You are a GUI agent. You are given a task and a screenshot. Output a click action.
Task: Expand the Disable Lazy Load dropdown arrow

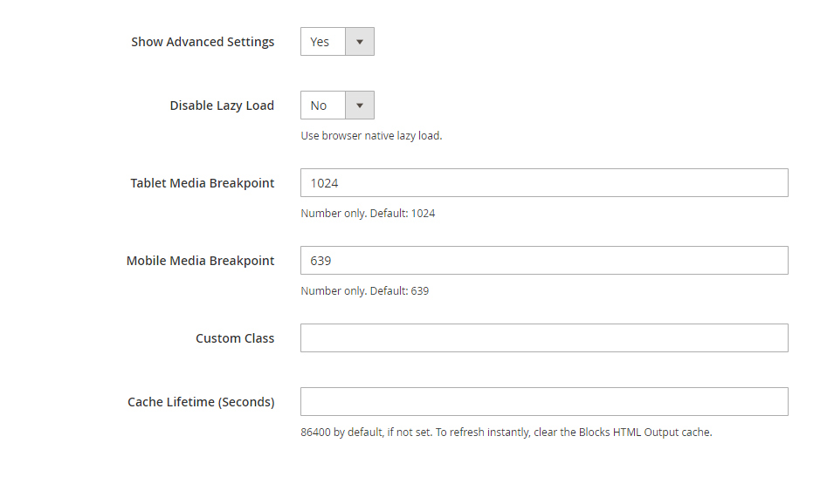point(360,106)
